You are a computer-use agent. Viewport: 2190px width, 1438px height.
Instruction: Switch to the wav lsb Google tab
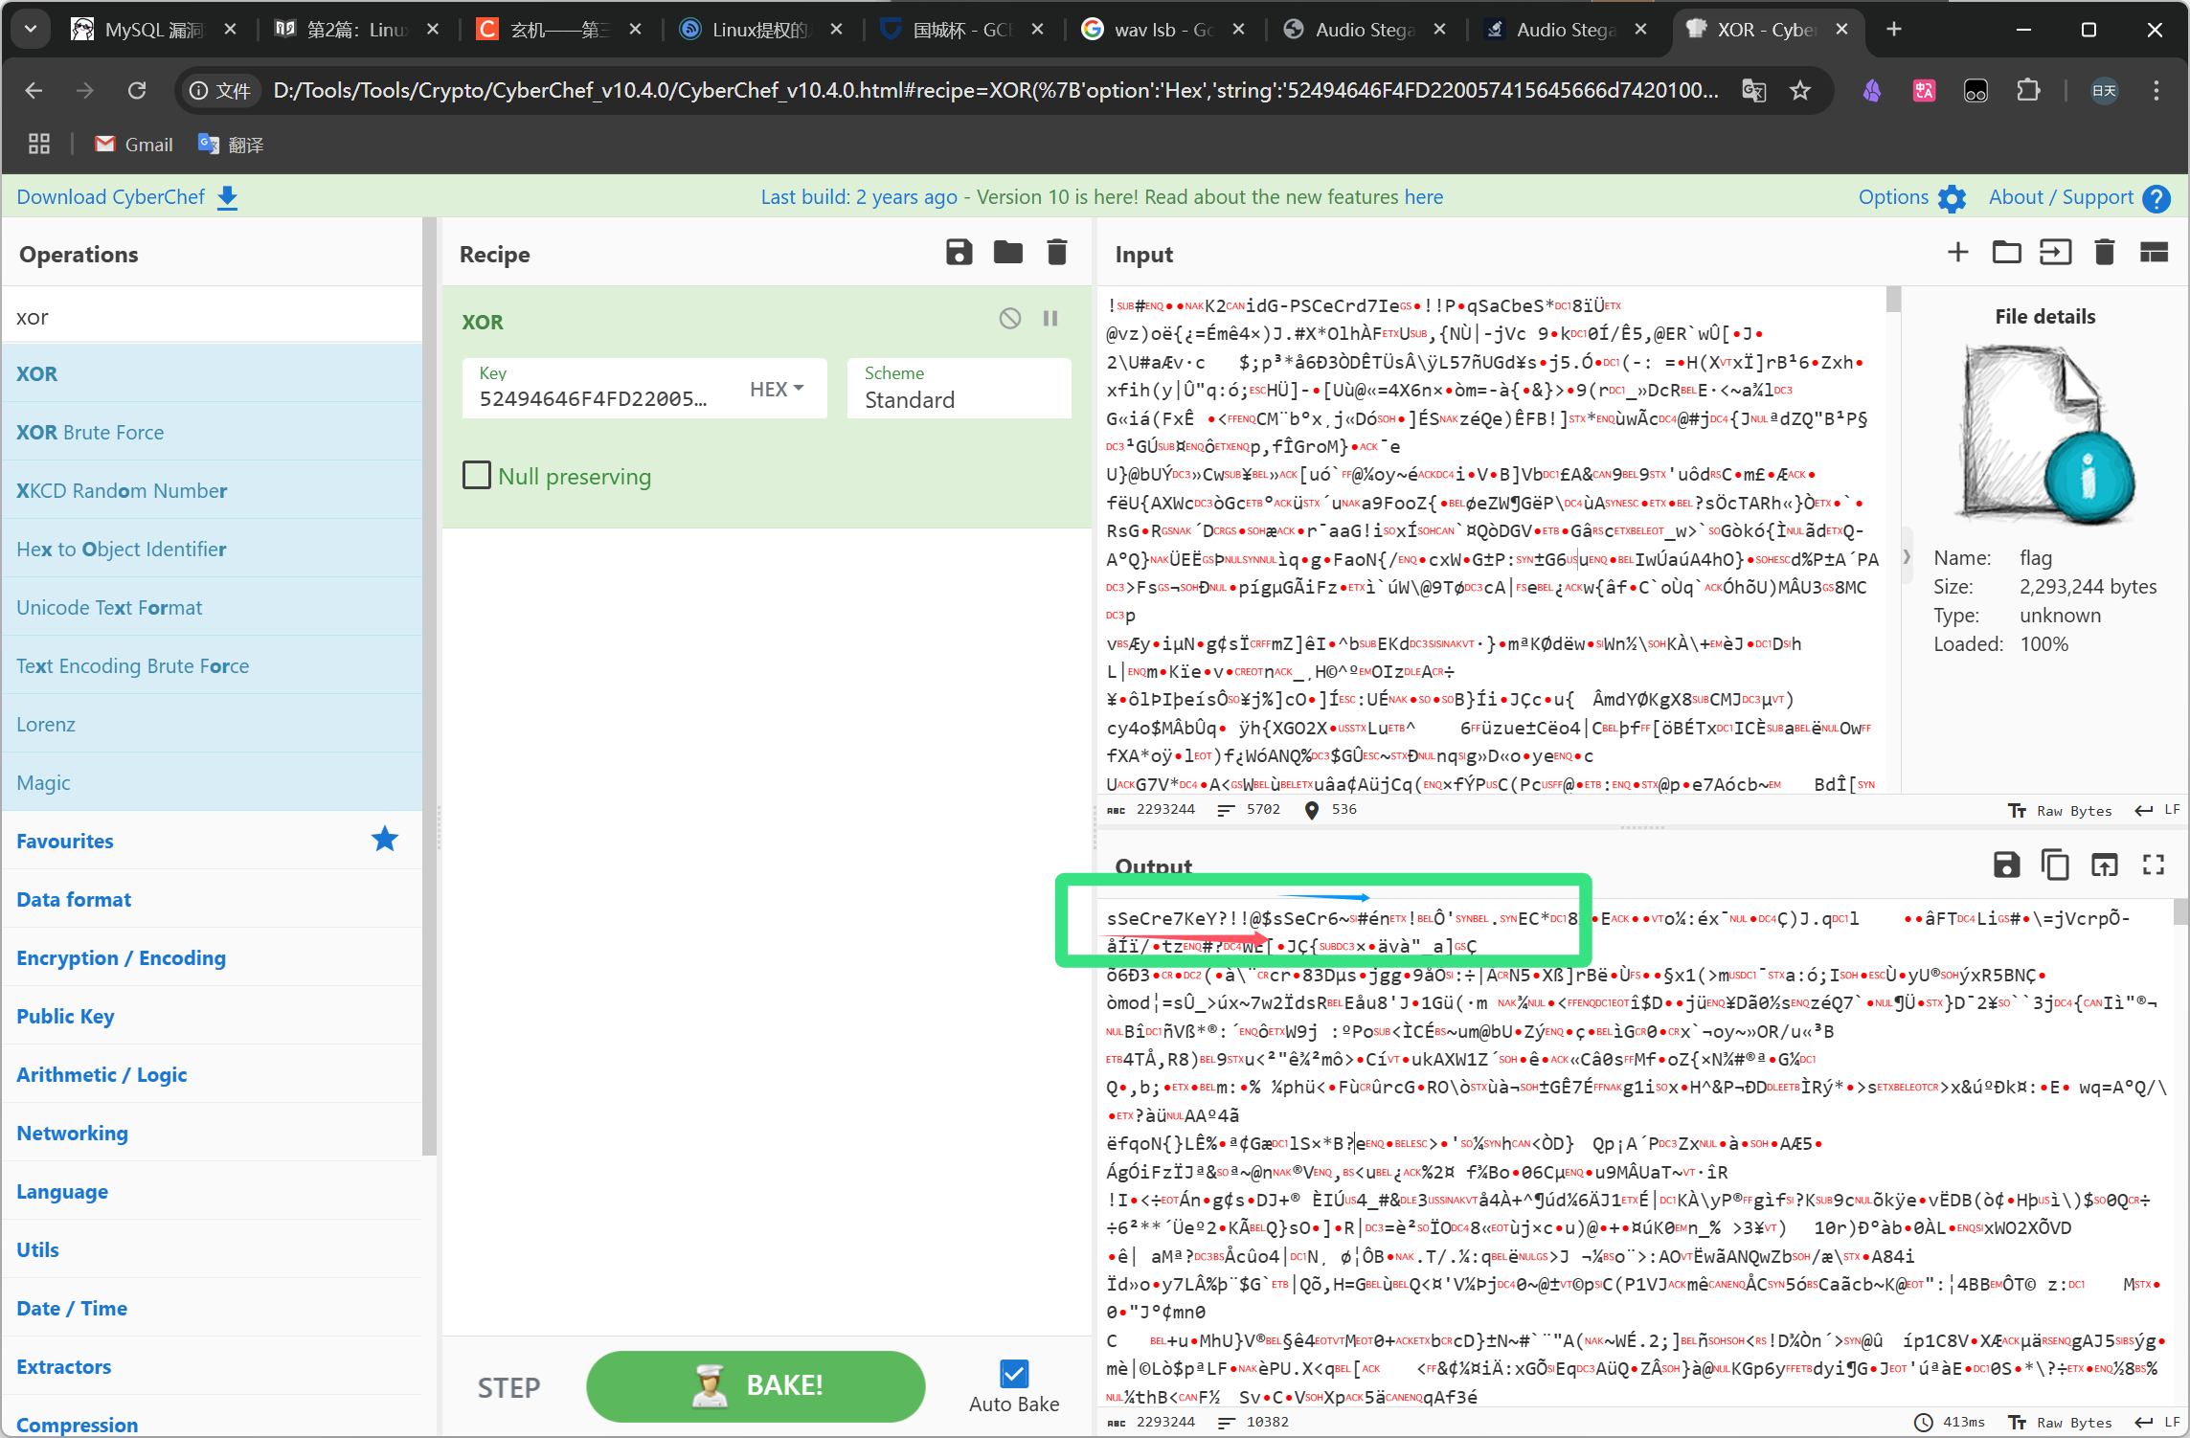pos(1163,30)
